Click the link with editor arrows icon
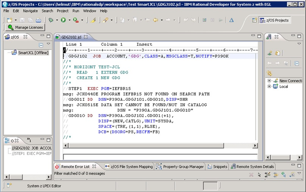 pyautogui.click(x=270, y=73)
